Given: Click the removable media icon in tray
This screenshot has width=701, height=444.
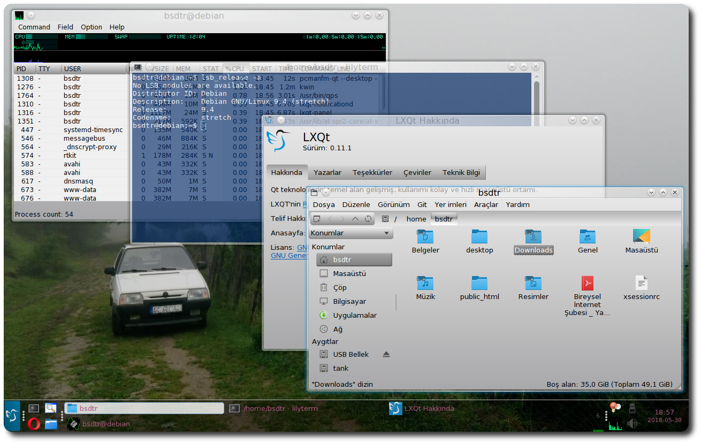Looking at the screenshot, I should click(632, 408).
